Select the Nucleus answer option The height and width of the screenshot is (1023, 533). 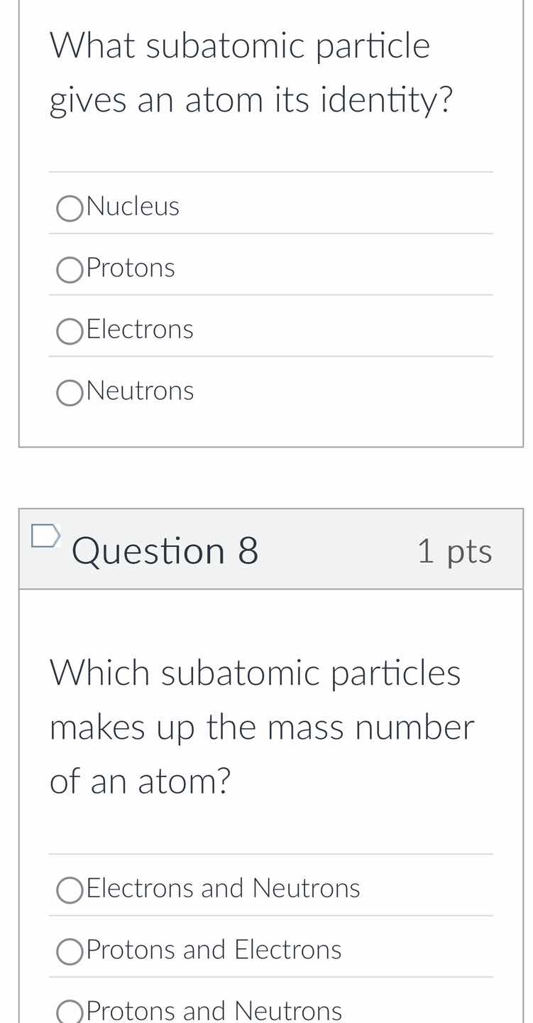tap(69, 208)
